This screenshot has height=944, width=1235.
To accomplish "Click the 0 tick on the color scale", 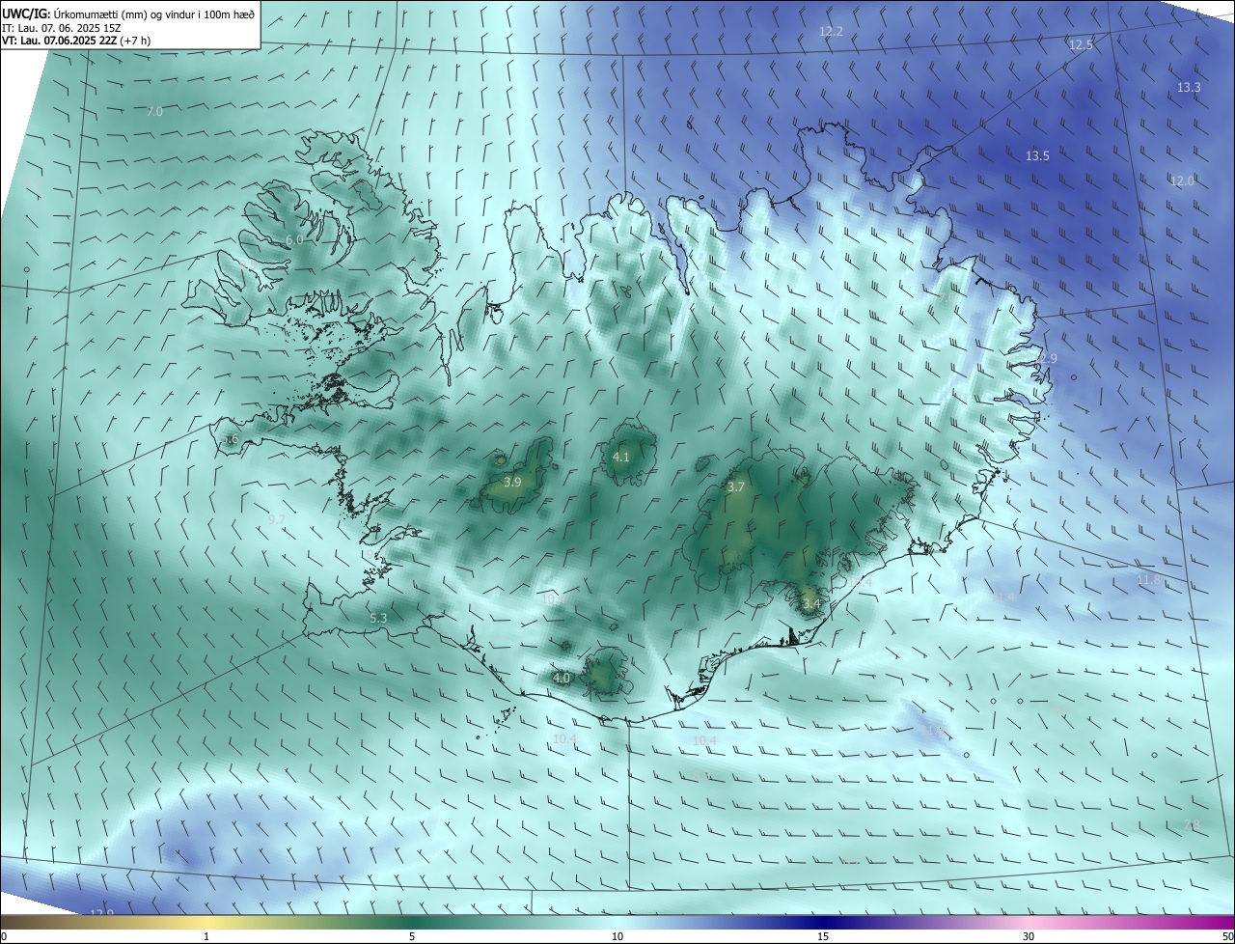I will coord(4,936).
